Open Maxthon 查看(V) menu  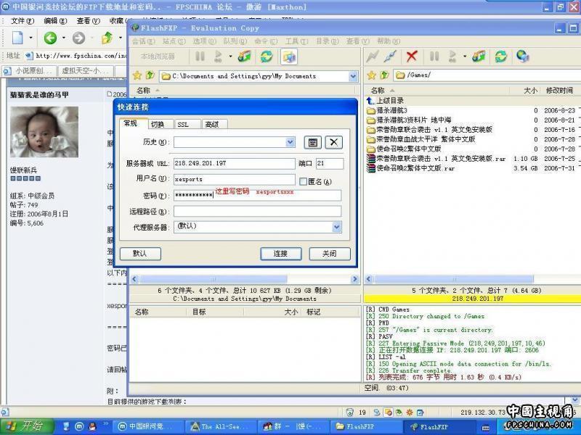tap(88, 21)
